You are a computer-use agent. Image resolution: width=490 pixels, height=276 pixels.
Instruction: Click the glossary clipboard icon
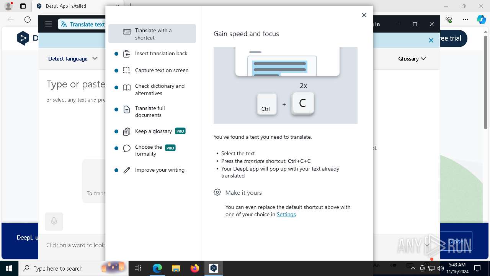[127, 131]
